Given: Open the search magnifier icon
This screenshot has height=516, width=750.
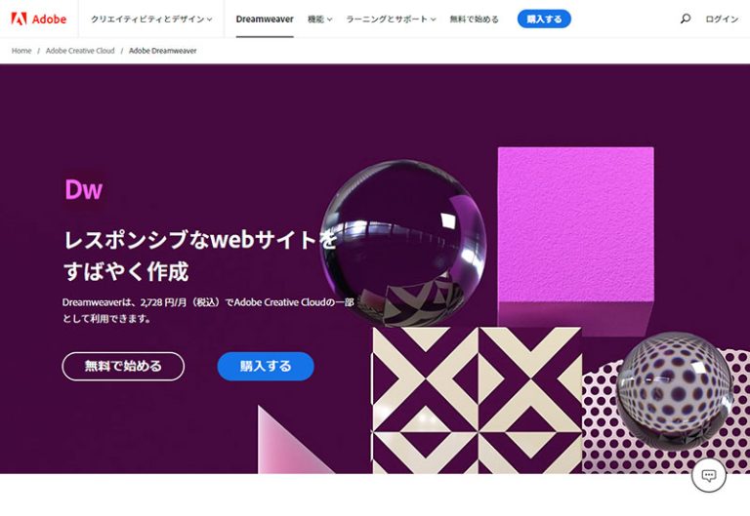Looking at the screenshot, I should (685, 20).
